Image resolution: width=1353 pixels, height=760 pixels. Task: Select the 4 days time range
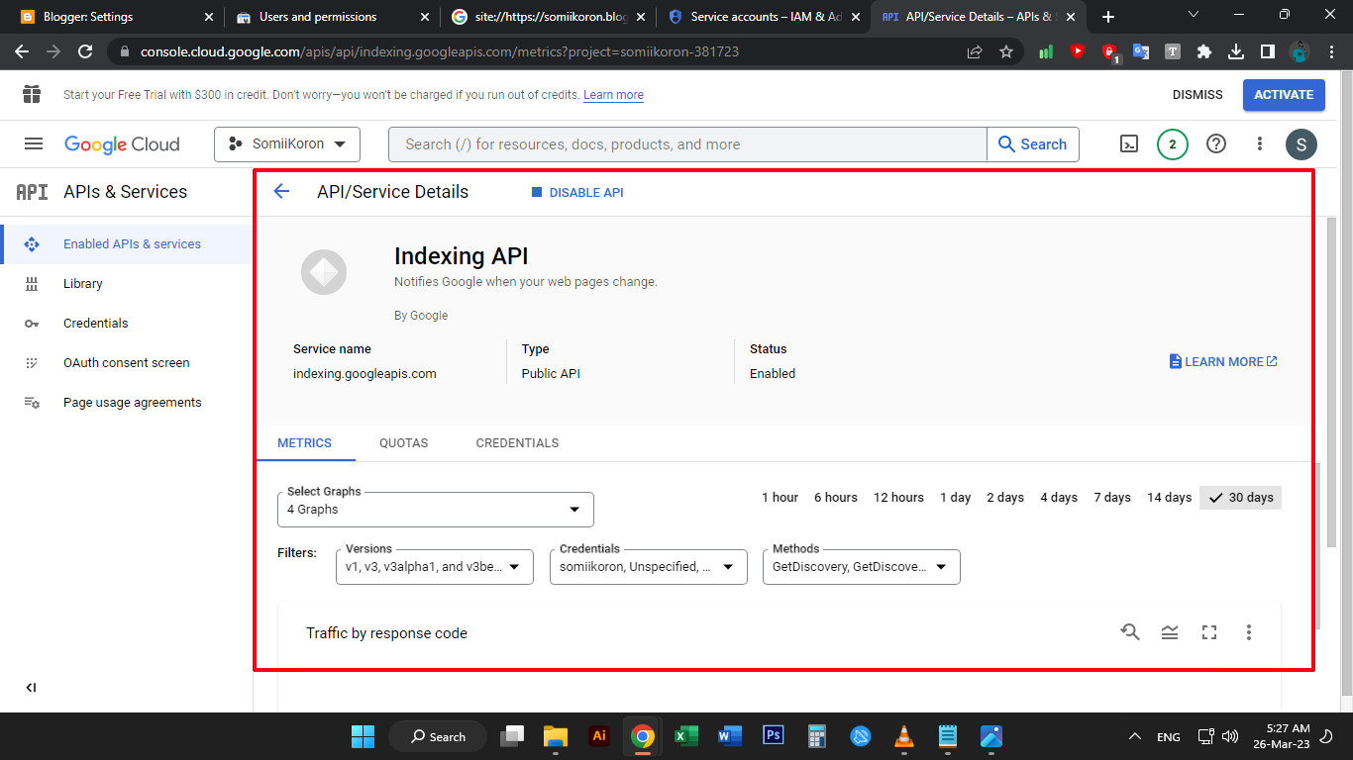click(x=1059, y=498)
